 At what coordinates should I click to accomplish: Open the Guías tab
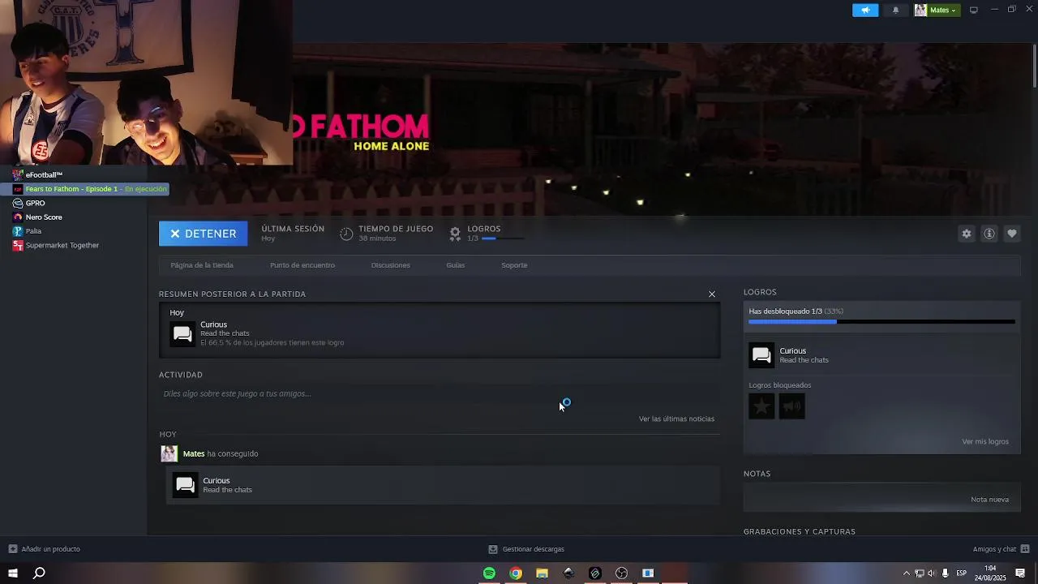pyautogui.click(x=455, y=265)
